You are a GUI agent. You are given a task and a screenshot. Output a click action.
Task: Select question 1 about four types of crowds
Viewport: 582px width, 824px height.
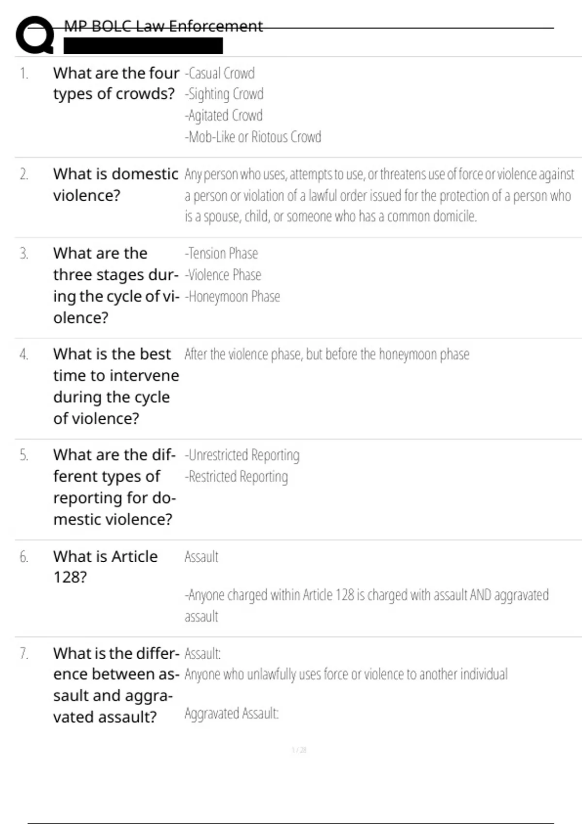click(116, 83)
